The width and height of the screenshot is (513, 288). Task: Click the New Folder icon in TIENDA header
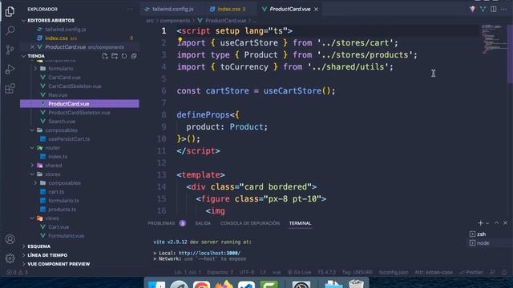pyautogui.click(x=115, y=56)
